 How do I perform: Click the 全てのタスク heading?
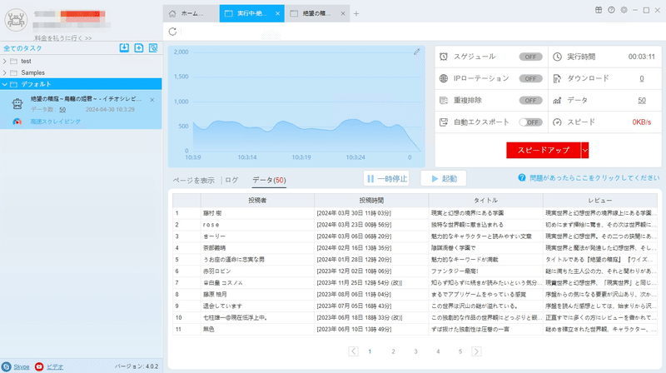[x=22, y=48]
